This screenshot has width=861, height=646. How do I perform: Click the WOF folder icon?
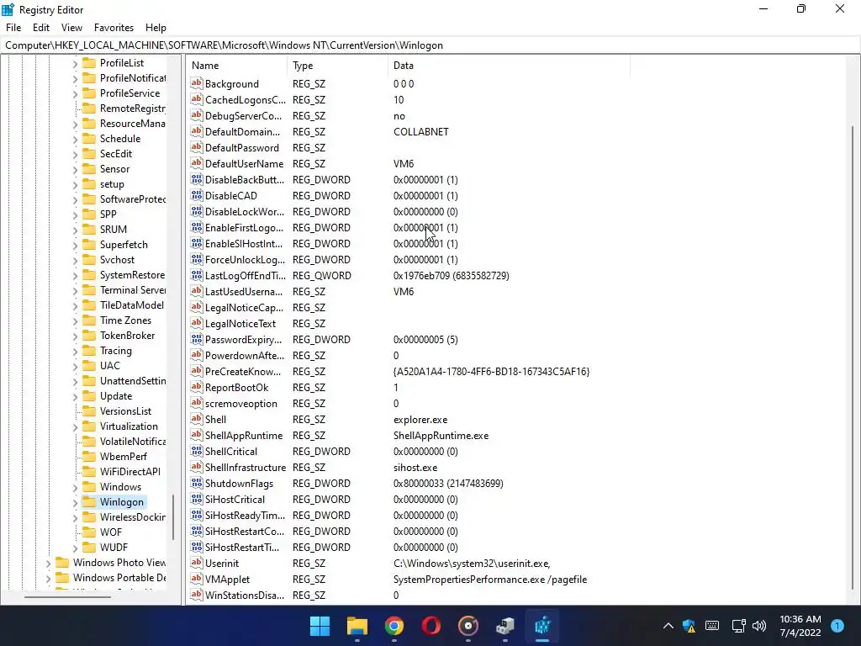[89, 532]
